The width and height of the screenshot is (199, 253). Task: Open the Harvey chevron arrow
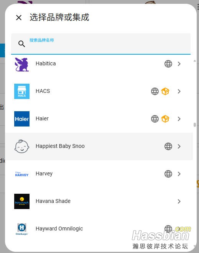pos(179,174)
